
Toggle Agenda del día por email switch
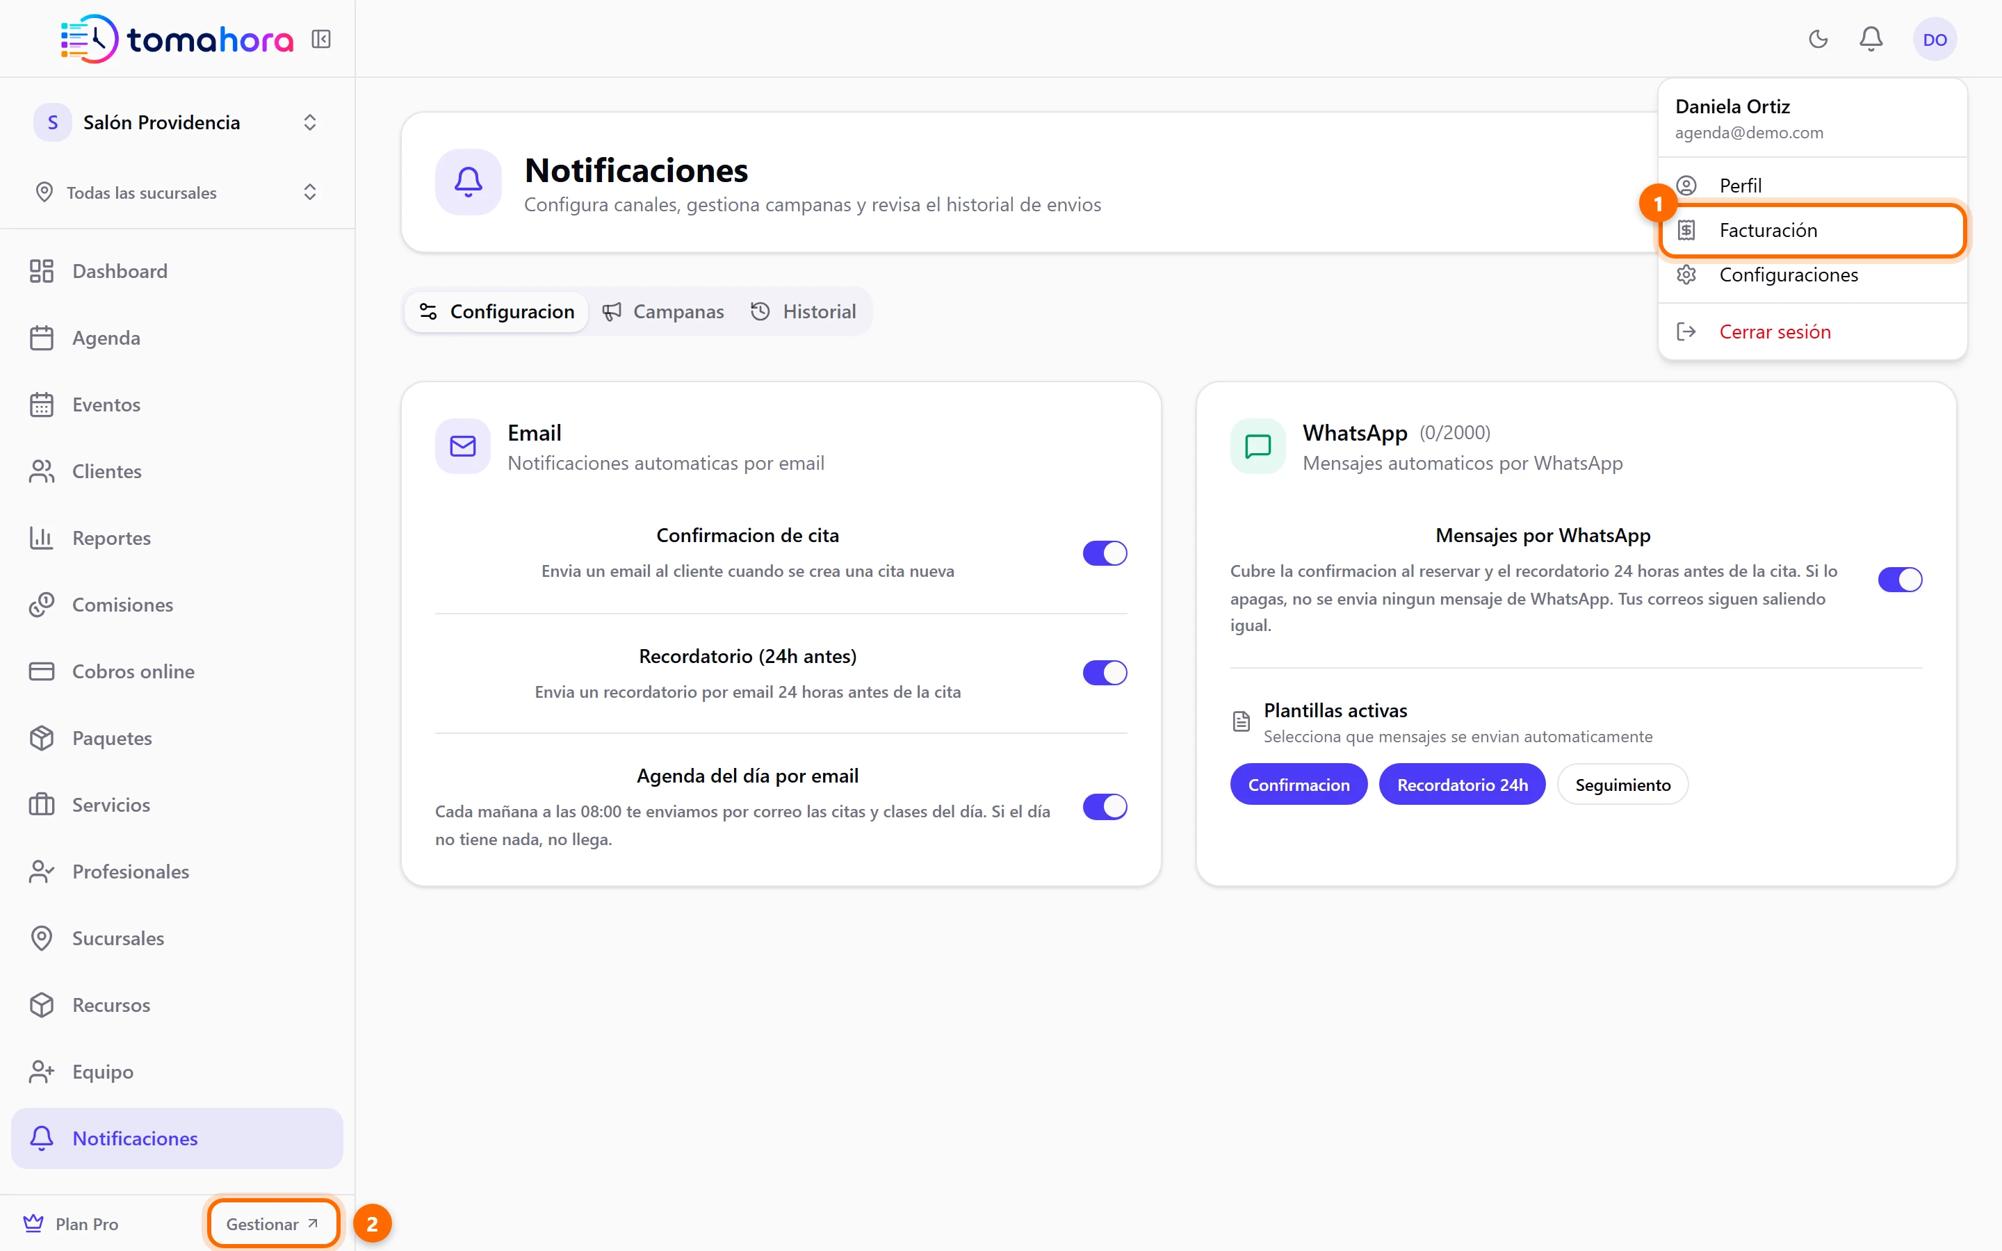pos(1105,807)
